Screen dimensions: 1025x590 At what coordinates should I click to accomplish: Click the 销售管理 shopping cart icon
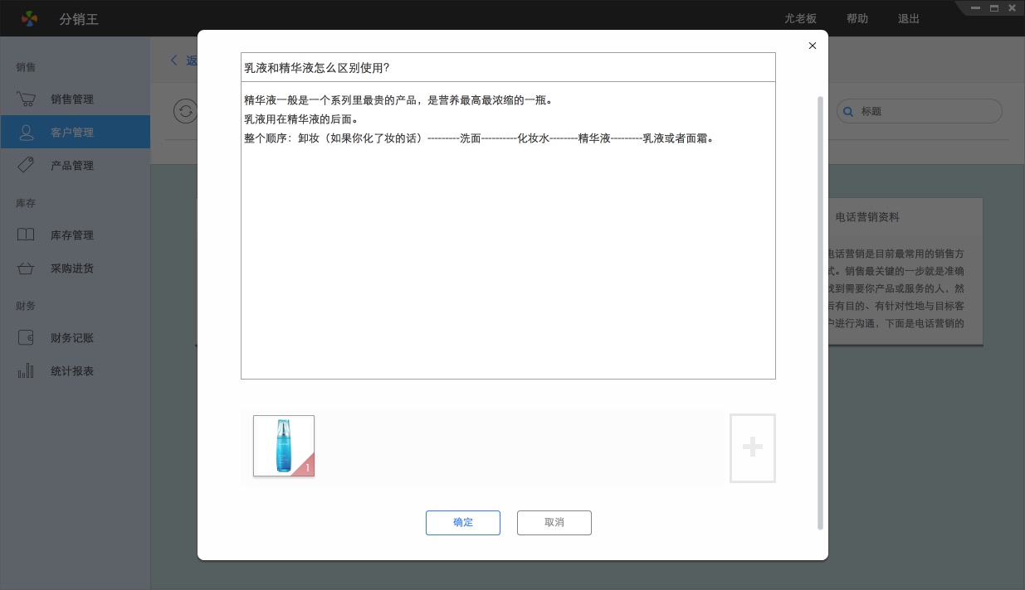click(26, 99)
